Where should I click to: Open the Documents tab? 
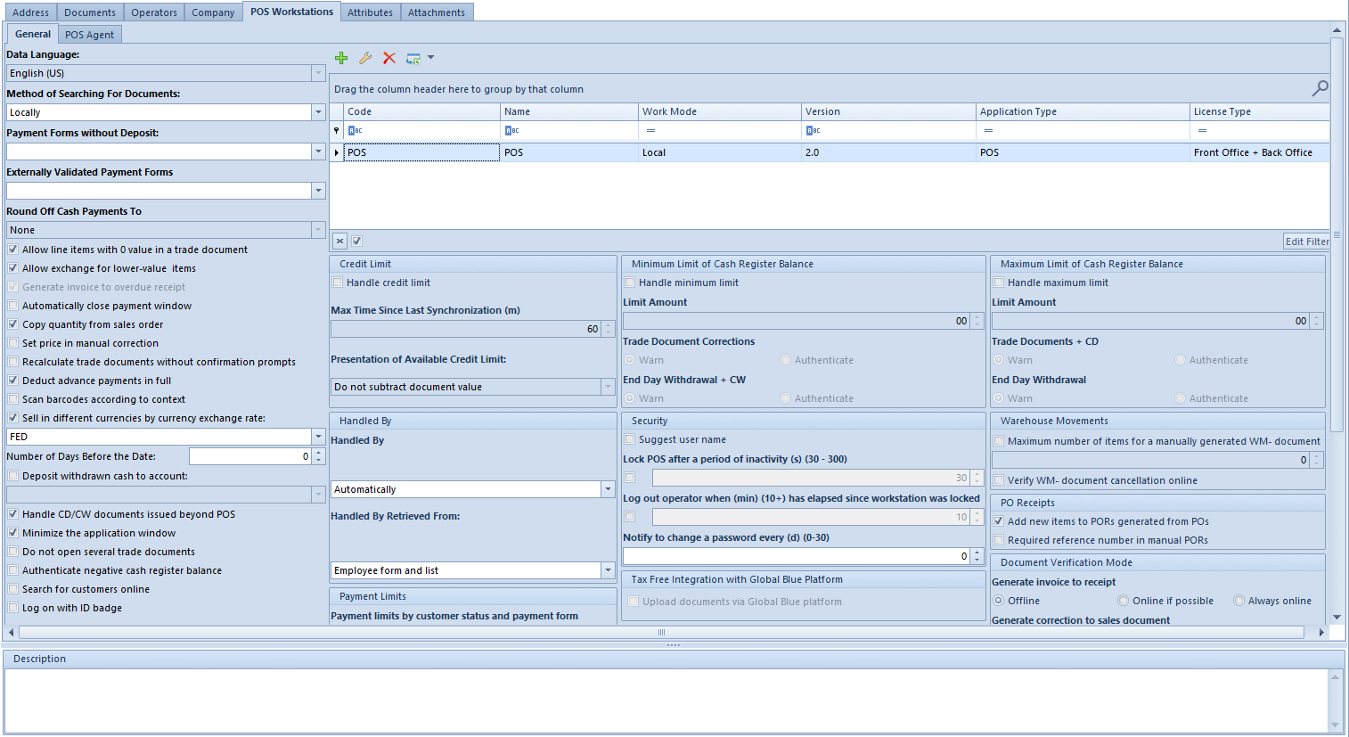coord(90,12)
